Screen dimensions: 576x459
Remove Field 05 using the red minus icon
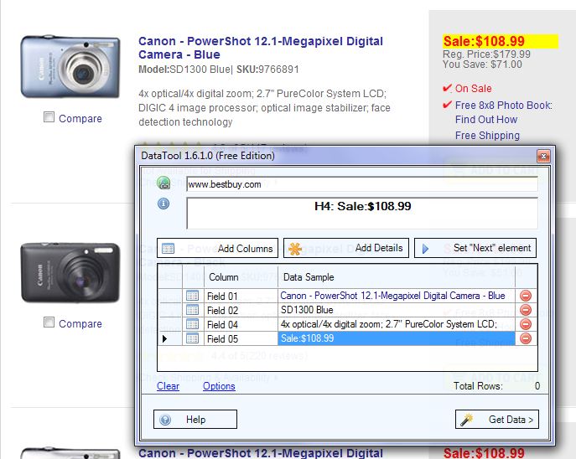tap(526, 338)
